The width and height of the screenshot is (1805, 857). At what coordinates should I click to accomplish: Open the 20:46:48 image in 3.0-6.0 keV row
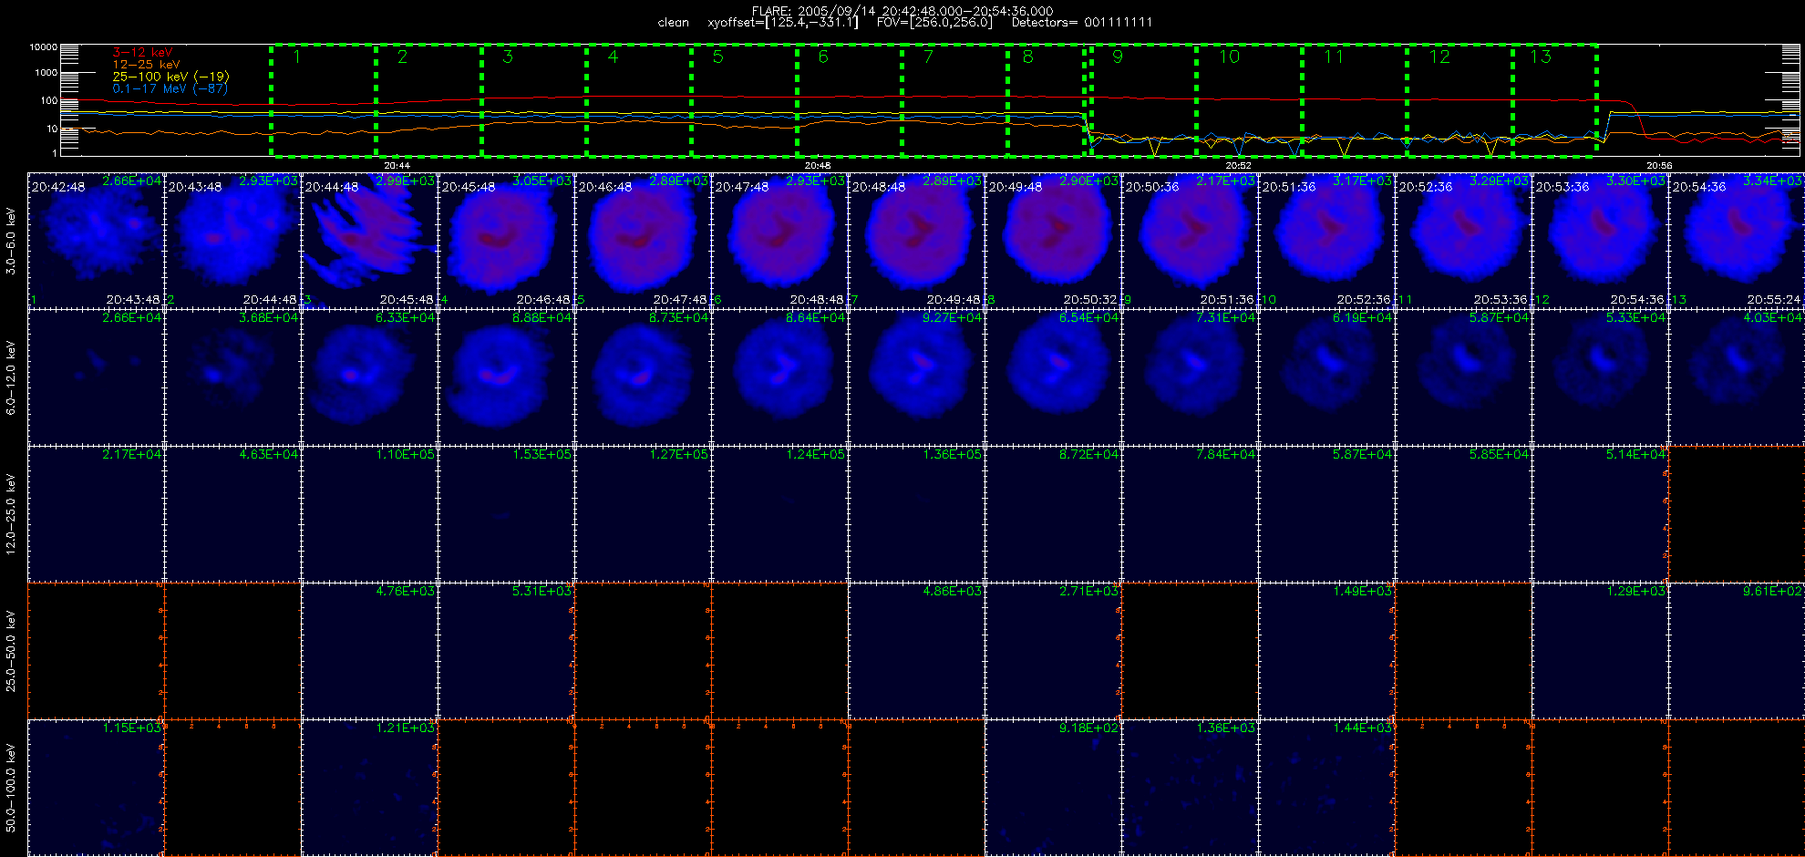click(644, 241)
